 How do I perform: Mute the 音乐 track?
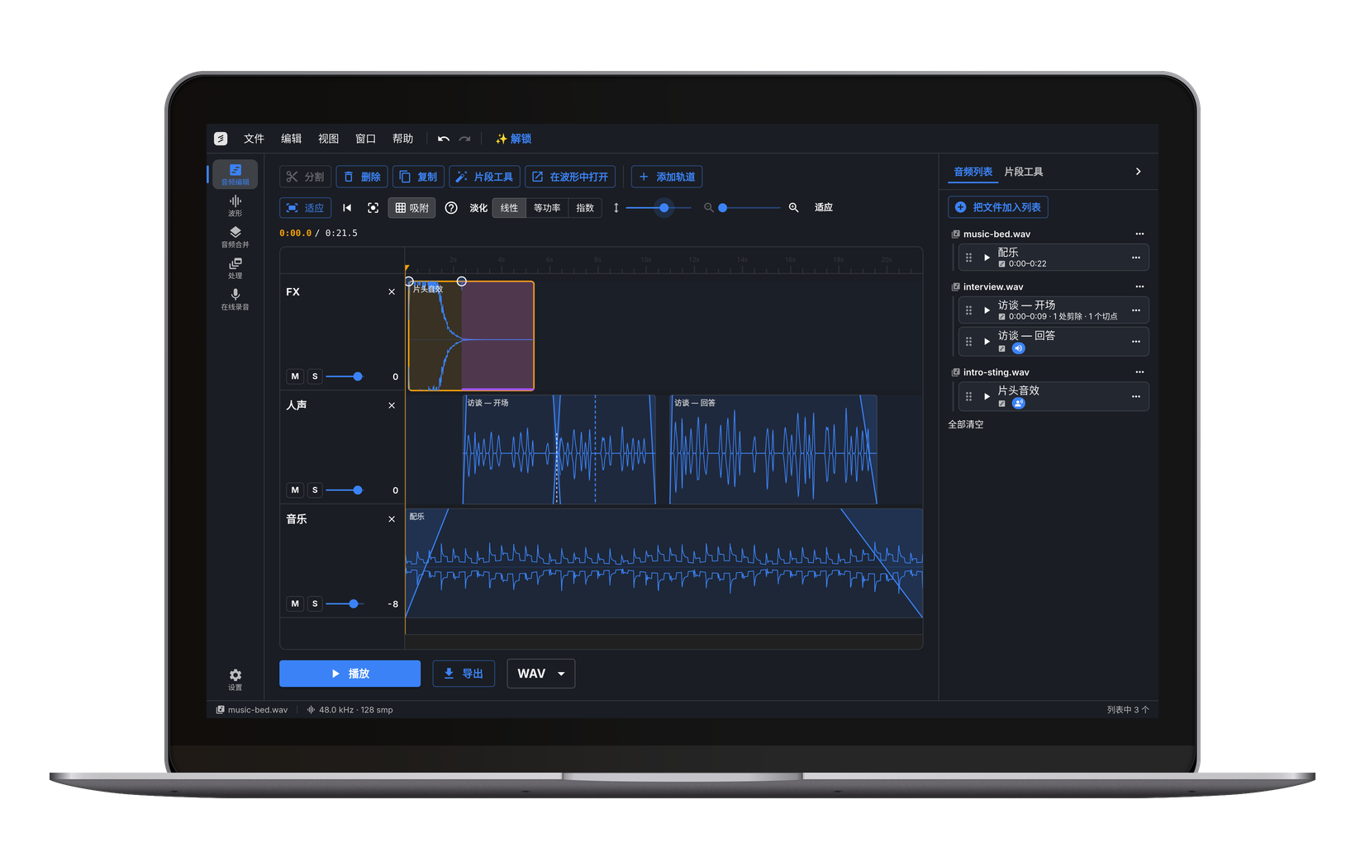click(295, 604)
